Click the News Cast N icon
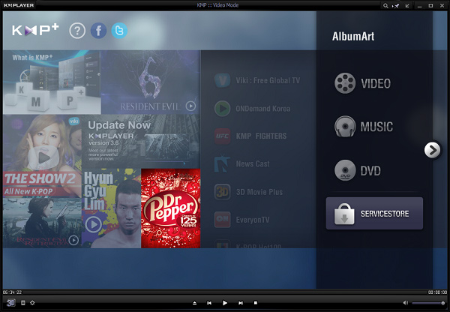This screenshot has height=312, width=450. click(223, 164)
